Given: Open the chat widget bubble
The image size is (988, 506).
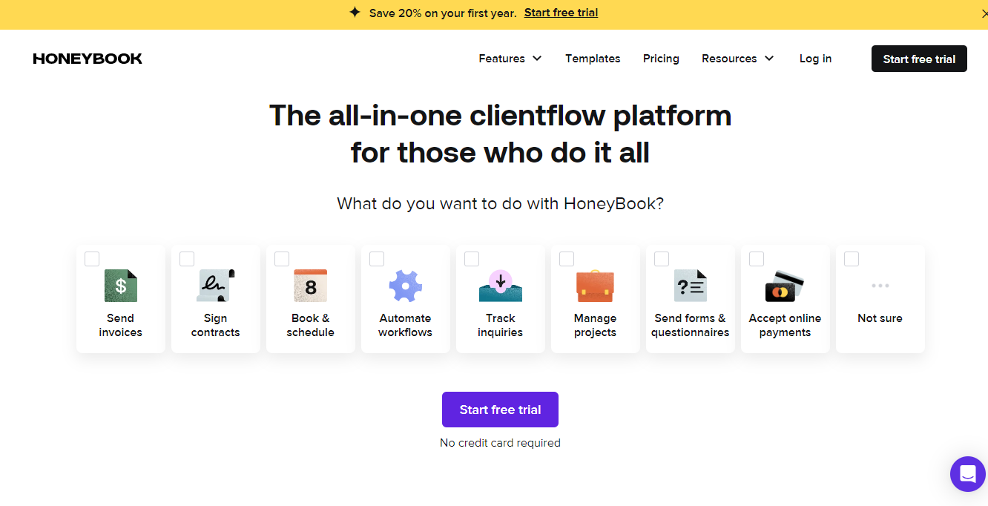Looking at the screenshot, I should coord(968,473).
